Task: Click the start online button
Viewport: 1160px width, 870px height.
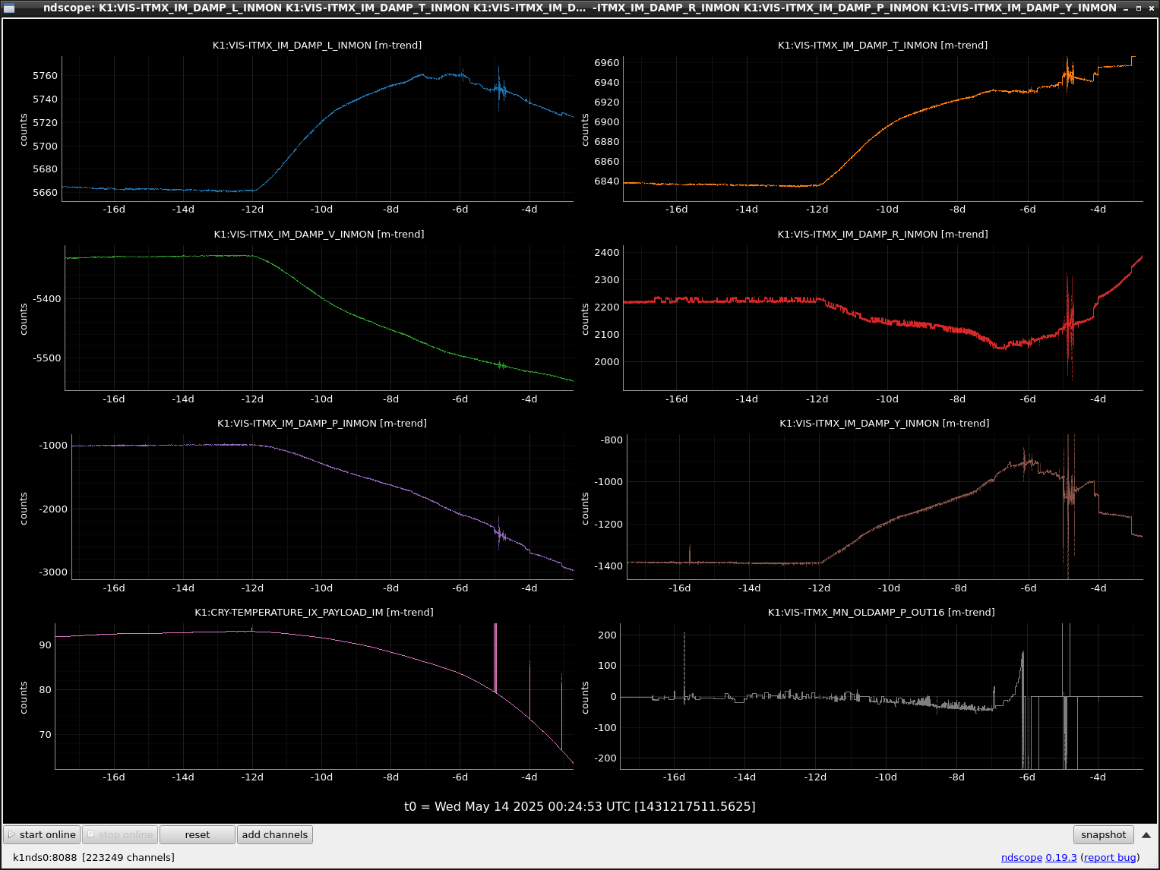Action: pos(42,834)
